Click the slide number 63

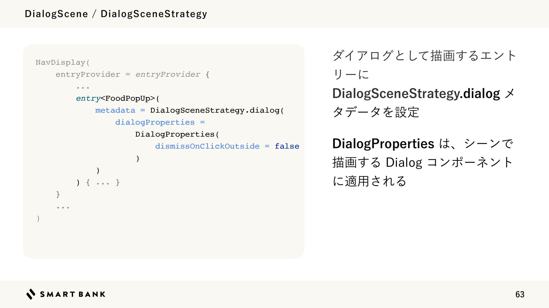(x=520, y=294)
